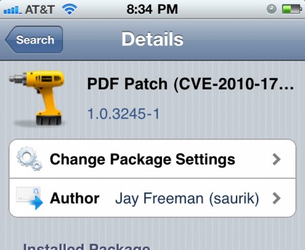
Task: Tap the Wi-Fi status icon
Action: pyautogui.click(x=70, y=9)
